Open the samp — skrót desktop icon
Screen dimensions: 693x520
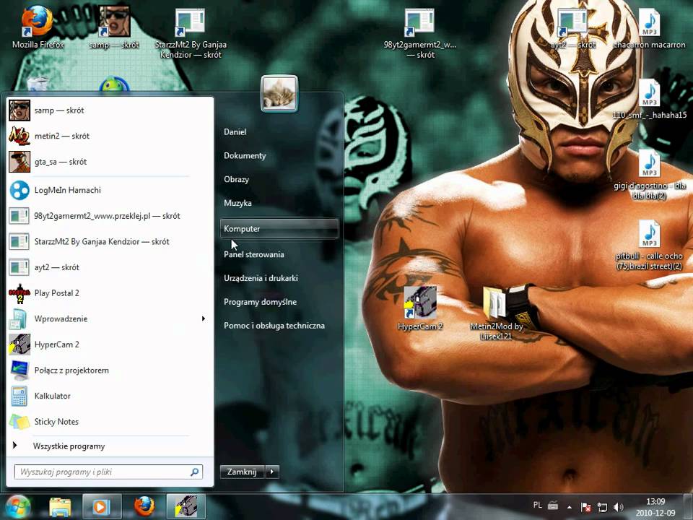[114, 27]
